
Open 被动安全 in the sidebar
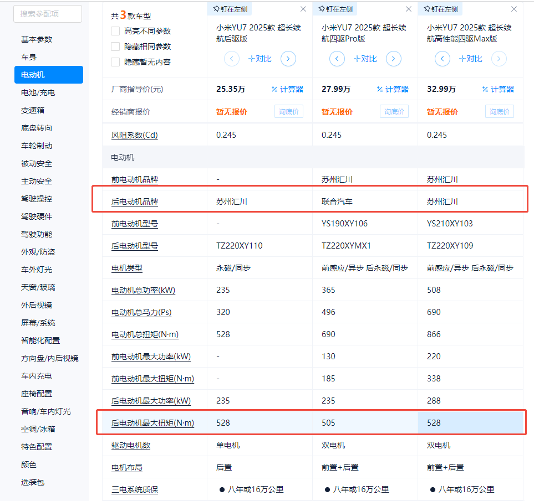click(x=37, y=163)
